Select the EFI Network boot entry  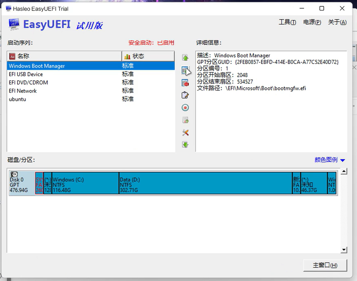(x=91, y=91)
